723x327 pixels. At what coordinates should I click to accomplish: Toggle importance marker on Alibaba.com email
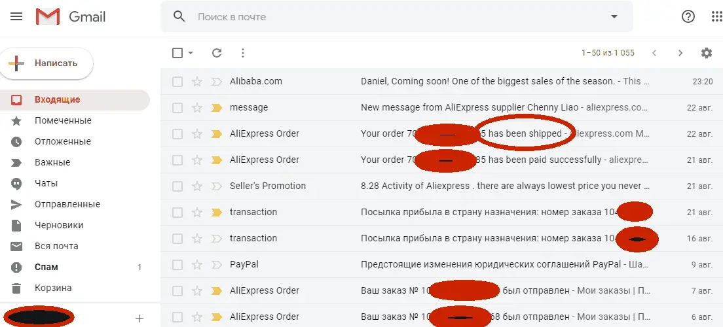click(x=216, y=82)
